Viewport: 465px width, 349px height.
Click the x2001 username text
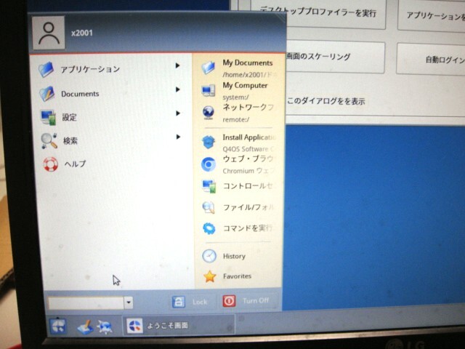(x=82, y=33)
